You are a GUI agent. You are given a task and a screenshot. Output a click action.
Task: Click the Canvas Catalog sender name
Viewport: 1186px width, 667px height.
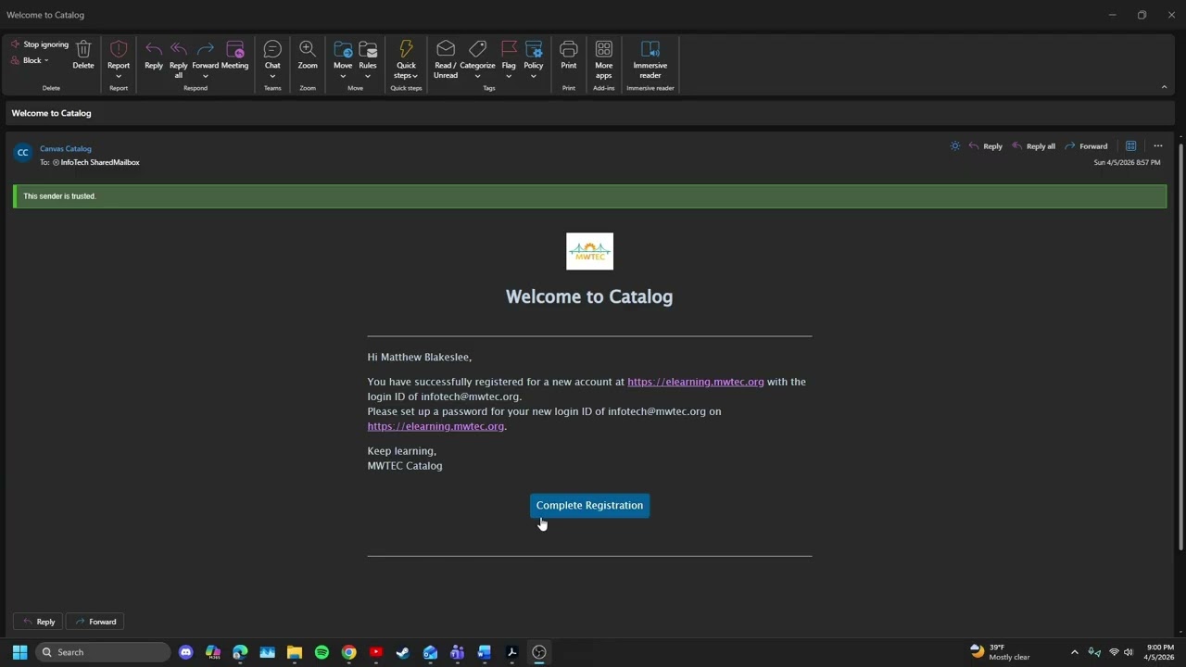point(66,148)
